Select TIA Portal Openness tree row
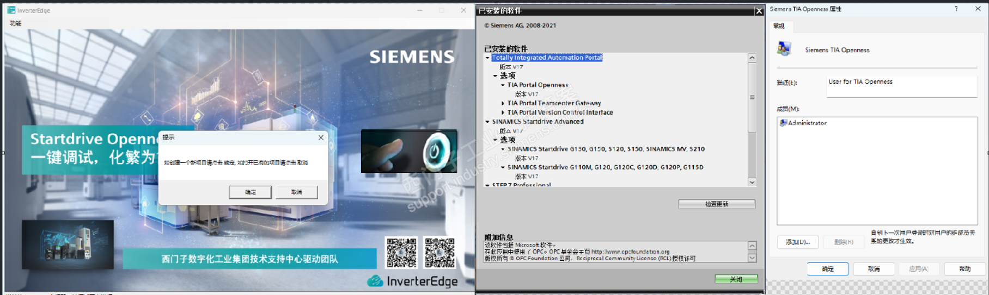 pyautogui.click(x=538, y=85)
